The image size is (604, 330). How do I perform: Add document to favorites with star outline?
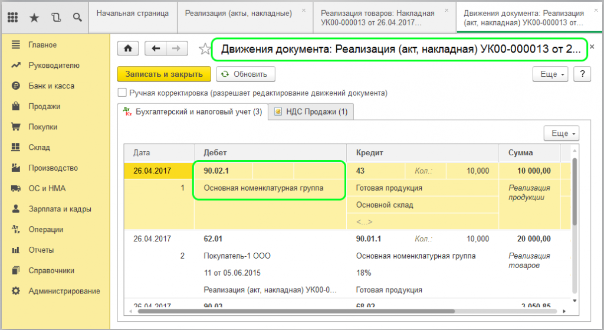click(x=205, y=49)
